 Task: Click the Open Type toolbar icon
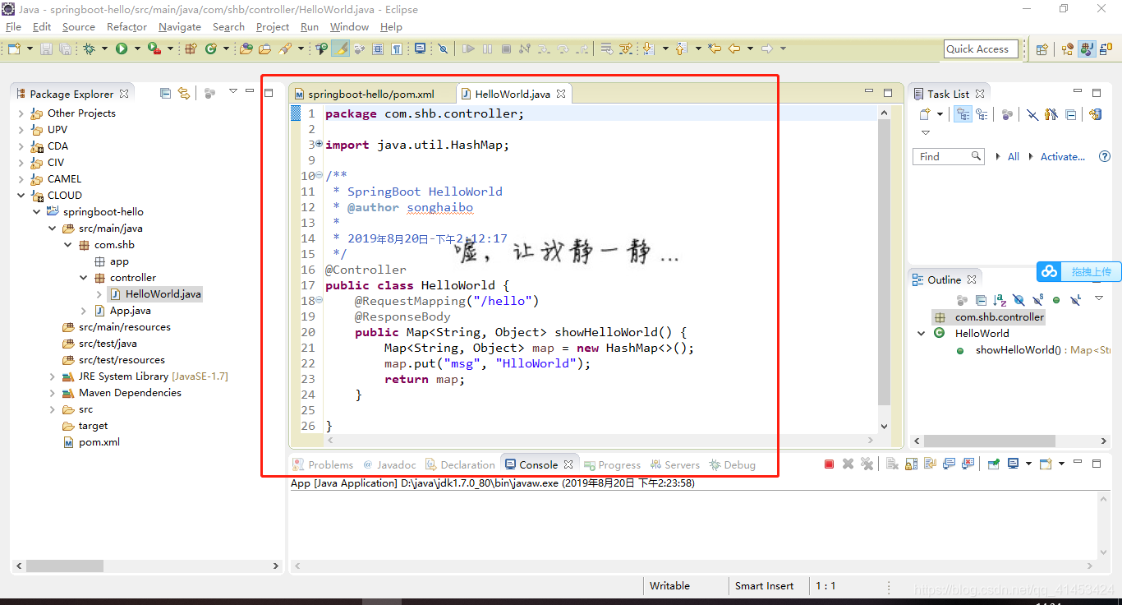point(246,48)
